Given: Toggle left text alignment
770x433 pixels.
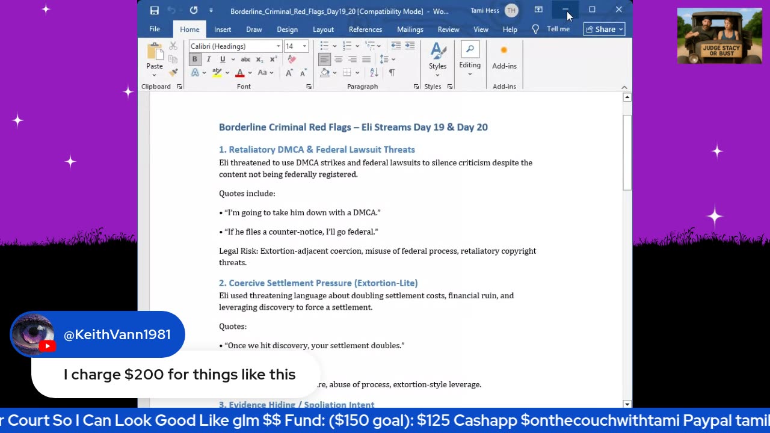Looking at the screenshot, I should tap(324, 59).
